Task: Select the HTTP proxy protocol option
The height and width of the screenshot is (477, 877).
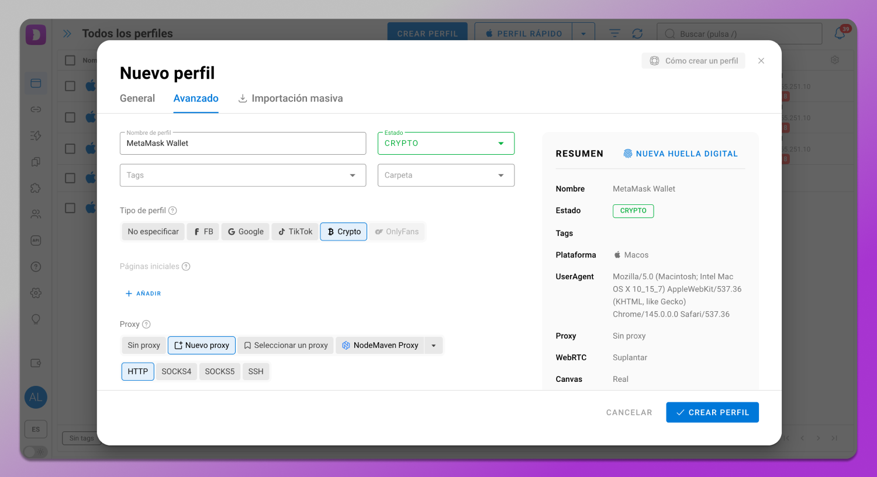Action: point(137,371)
